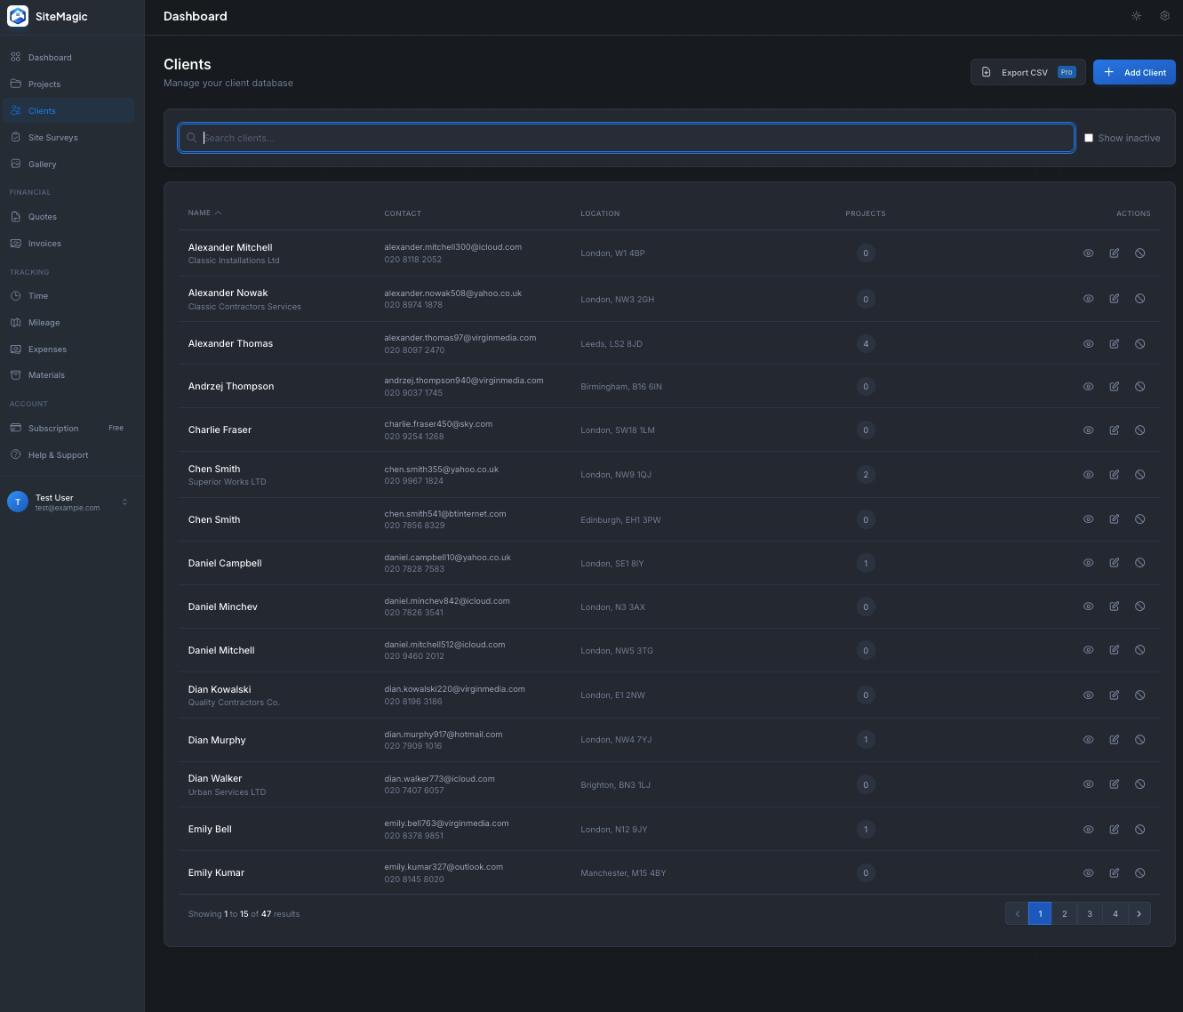Go to the next page with the right chevron
1183x1012 pixels.
(1139, 913)
